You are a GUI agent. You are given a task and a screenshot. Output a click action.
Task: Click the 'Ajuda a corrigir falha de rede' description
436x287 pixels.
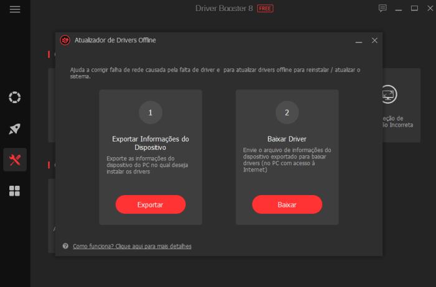[215, 73]
